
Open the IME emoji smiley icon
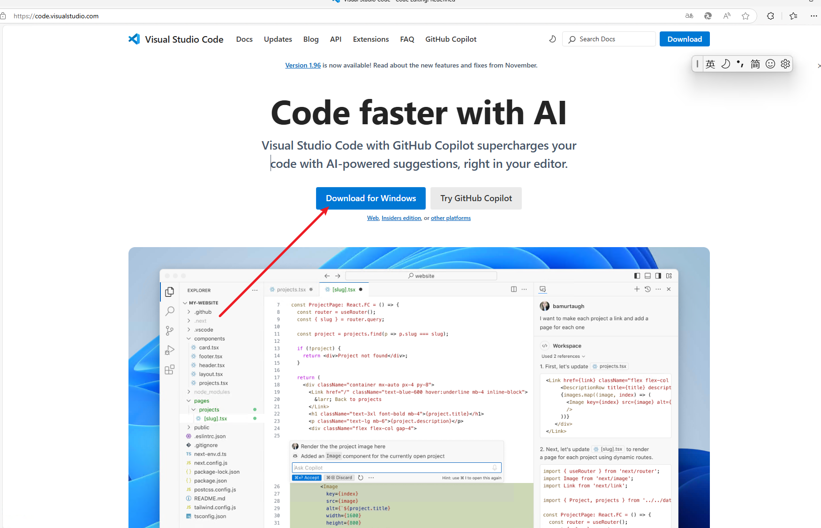pos(770,64)
